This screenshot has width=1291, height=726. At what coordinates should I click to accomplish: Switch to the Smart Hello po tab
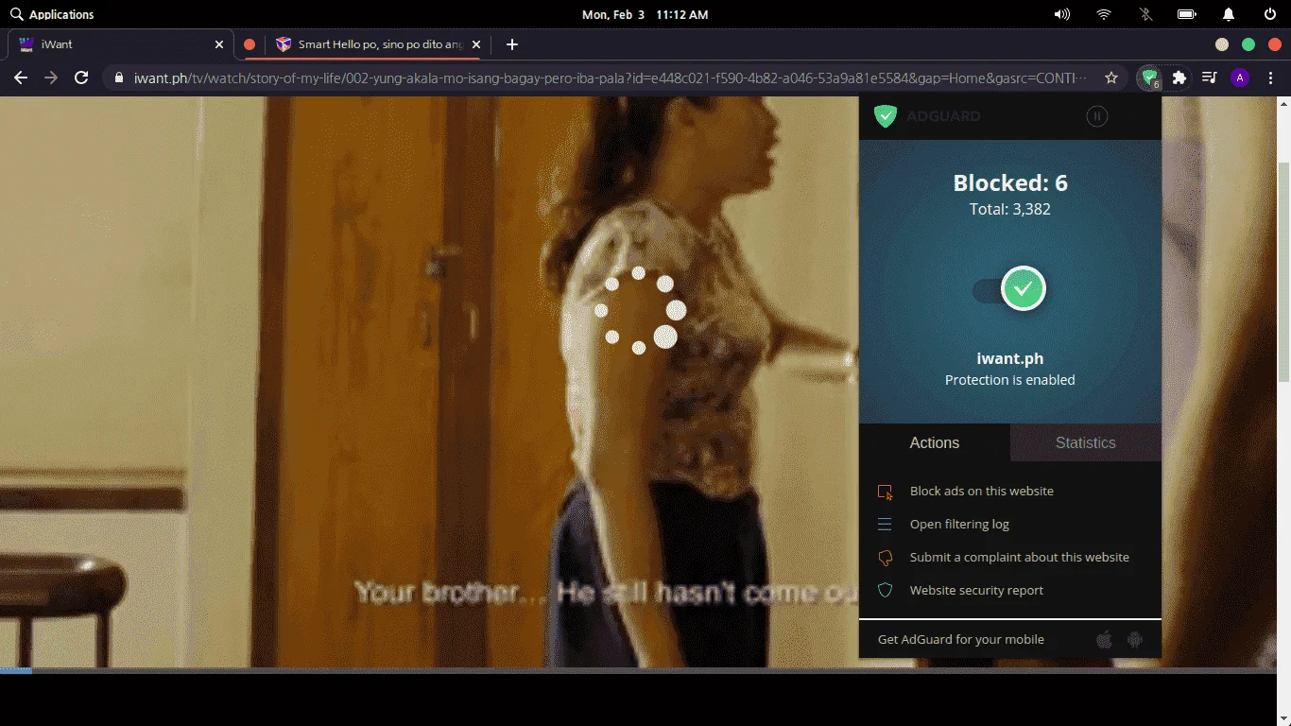click(378, 44)
